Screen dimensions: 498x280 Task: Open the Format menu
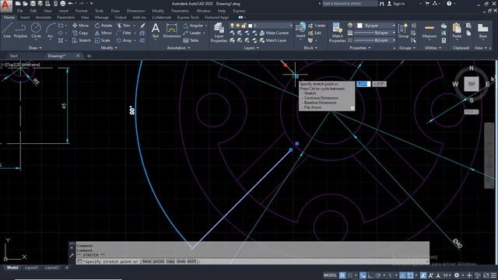(81, 11)
